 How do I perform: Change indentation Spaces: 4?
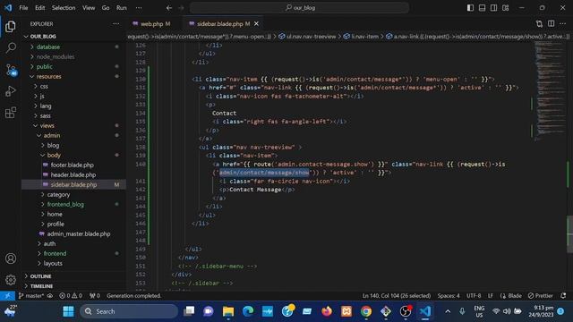click(449, 296)
